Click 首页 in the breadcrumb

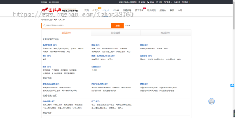coord(55,20)
